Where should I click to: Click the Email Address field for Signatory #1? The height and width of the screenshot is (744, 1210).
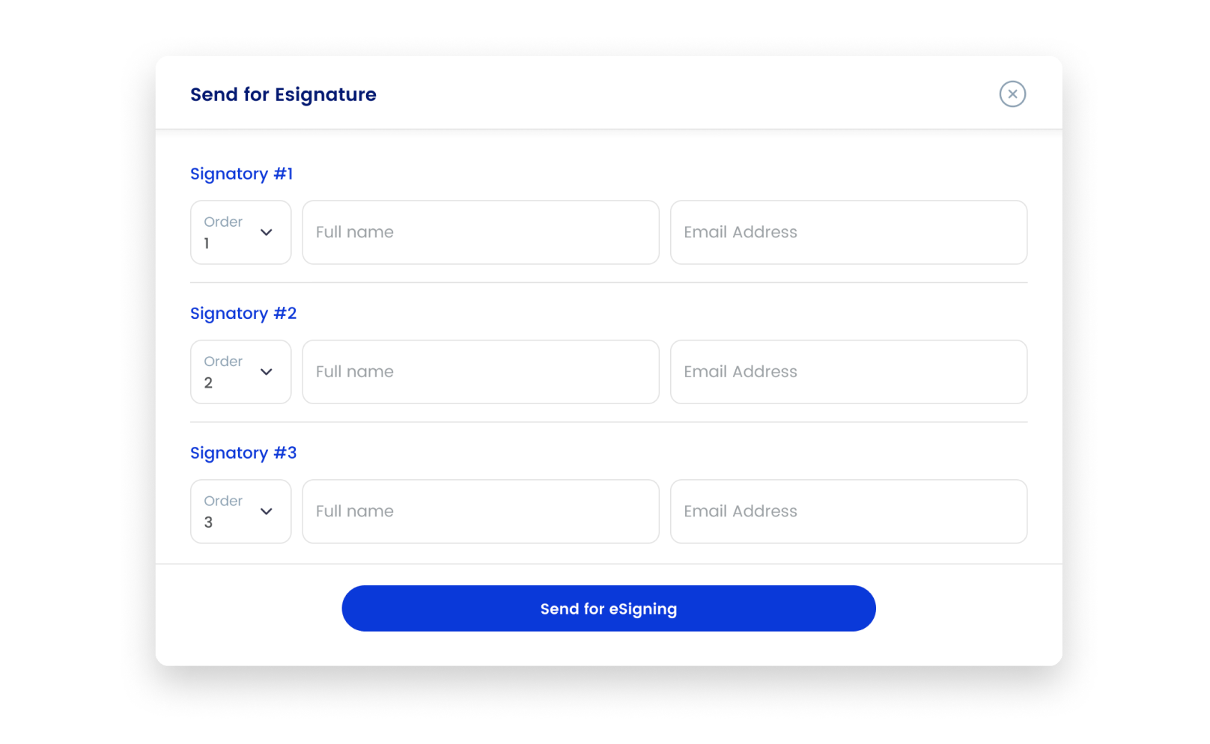tap(848, 232)
